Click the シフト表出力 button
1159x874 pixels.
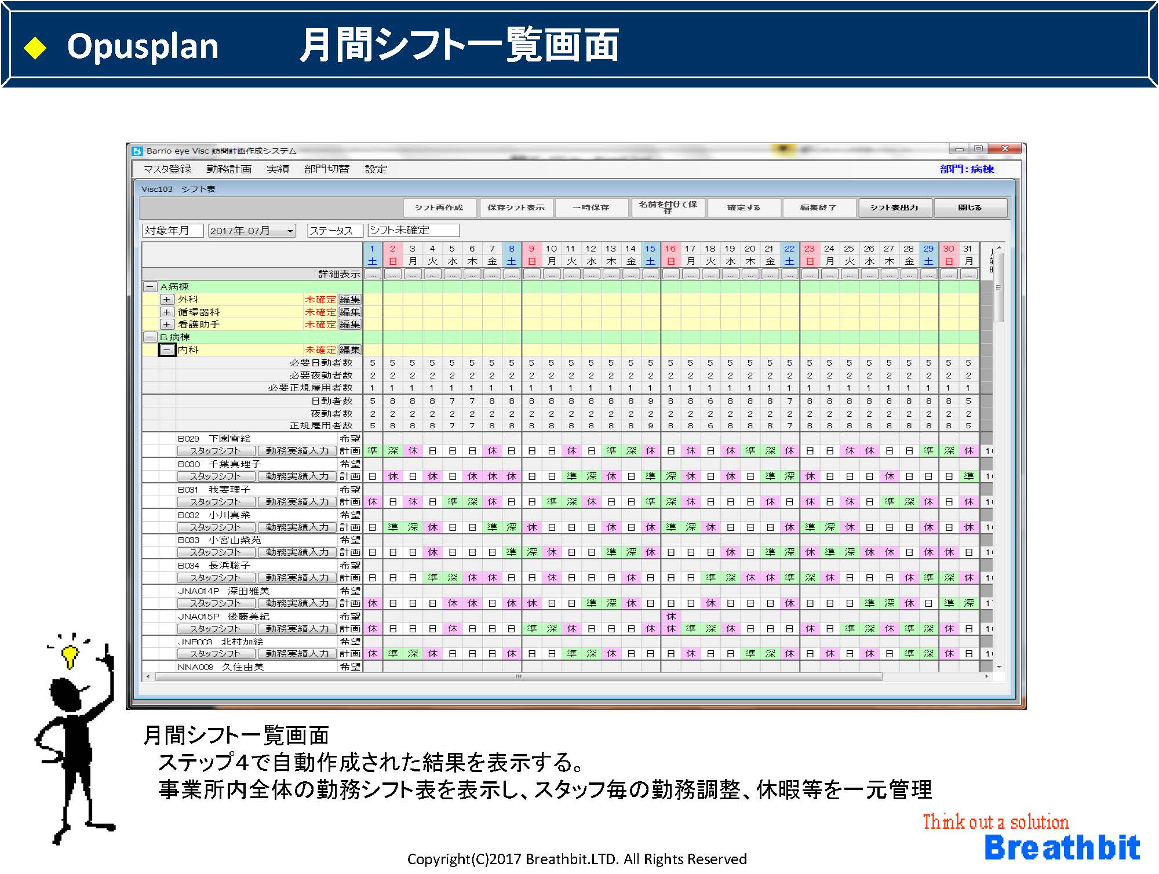pos(894,207)
